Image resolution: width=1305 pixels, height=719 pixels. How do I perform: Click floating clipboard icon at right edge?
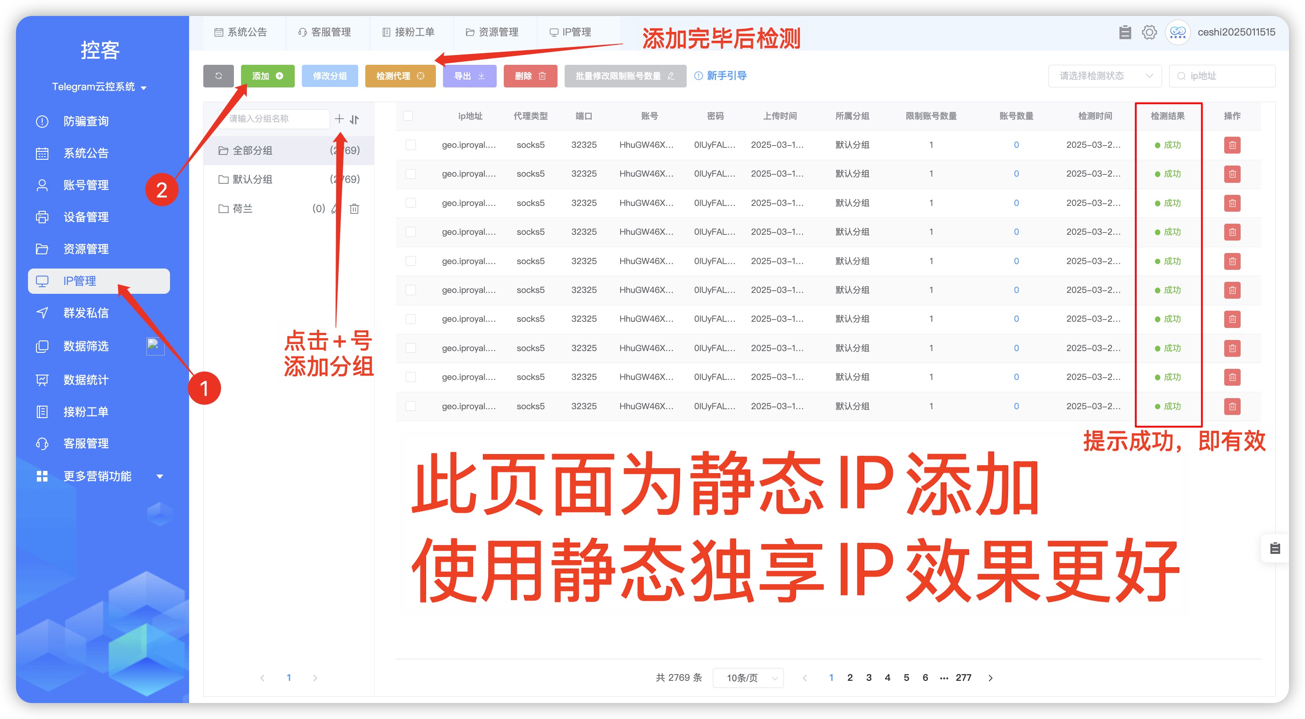click(1275, 548)
